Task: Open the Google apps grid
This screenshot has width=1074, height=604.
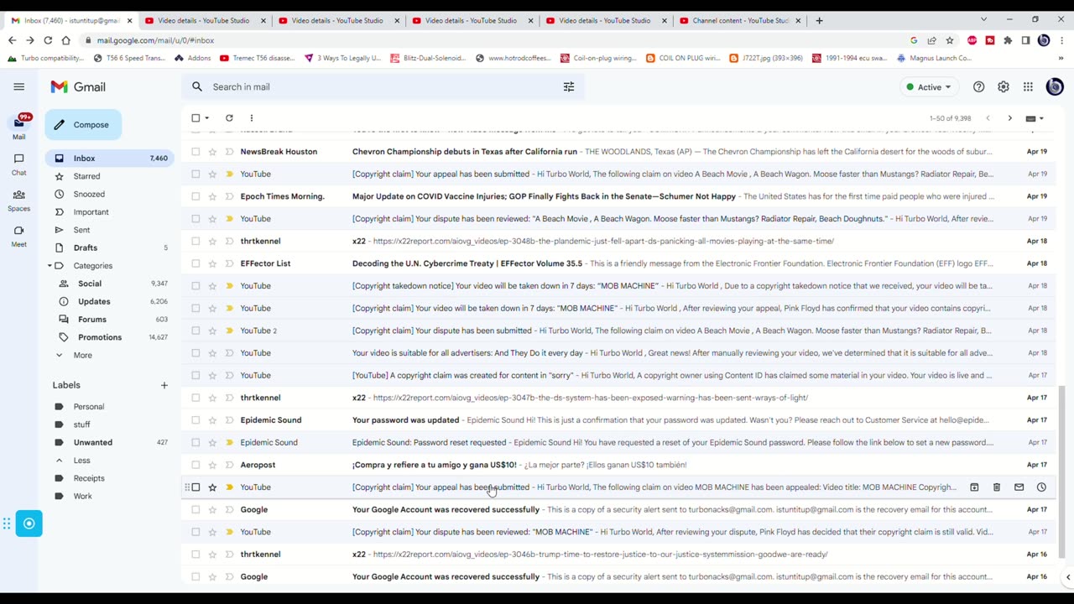Action: coord(1028,86)
